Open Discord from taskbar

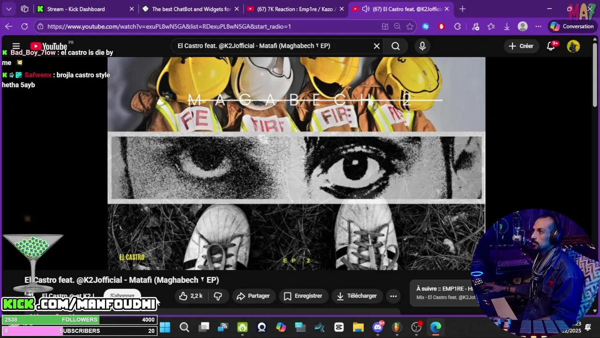[x=378, y=327]
